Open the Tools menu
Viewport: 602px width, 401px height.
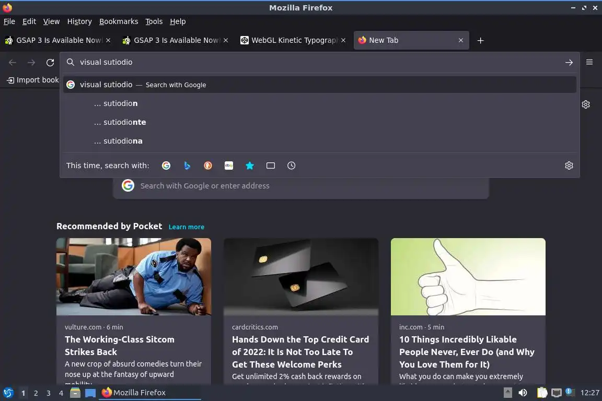(154, 21)
